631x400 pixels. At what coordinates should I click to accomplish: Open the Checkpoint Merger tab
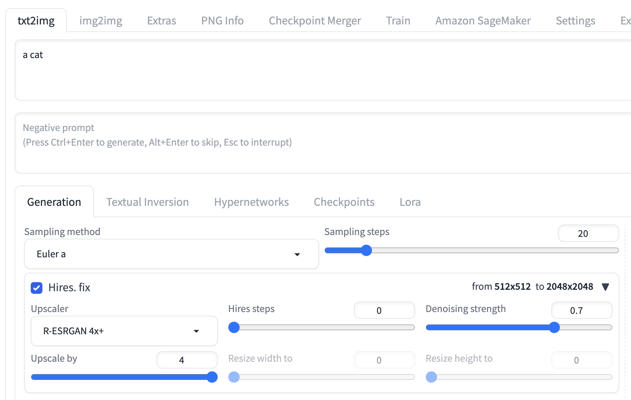(314, 21)
